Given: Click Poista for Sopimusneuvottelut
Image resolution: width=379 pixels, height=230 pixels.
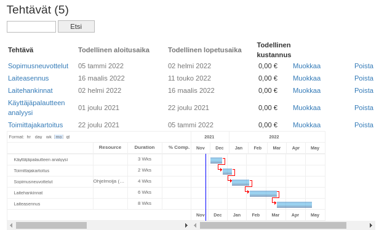Looking at the screenshot, I should (364, 66).
